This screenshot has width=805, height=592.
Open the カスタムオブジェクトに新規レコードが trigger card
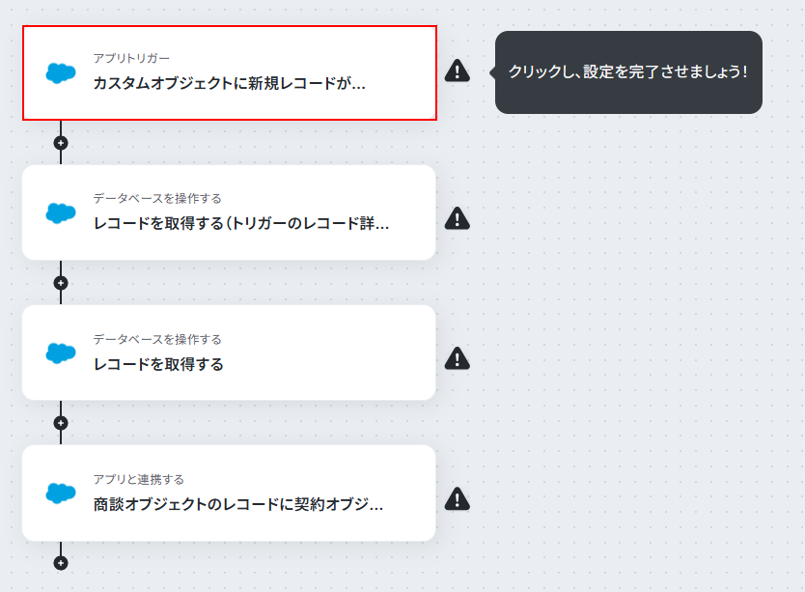pos(230,73)
